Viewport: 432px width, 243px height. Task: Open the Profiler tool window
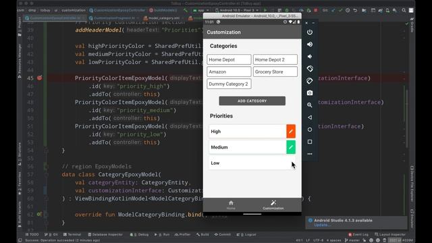183,234
